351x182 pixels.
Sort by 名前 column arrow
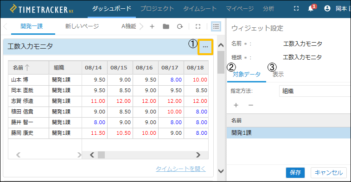(27, 68)
